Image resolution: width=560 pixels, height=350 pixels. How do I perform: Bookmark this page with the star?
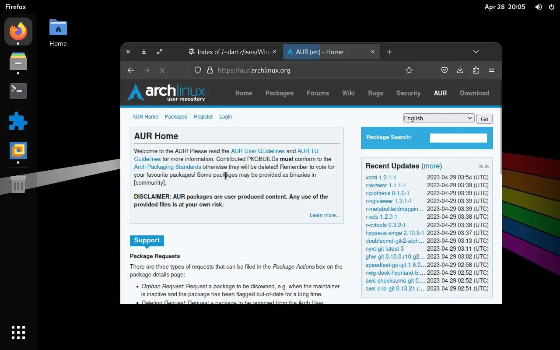click(x=409, y=70)
